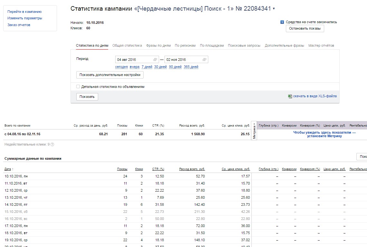Viewport: 367px width, 247px height.
Task: Click total expense value 1 568.90
Action: click(198, 134)
